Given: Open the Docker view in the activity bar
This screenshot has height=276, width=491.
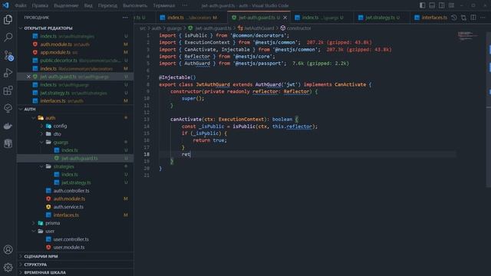Looking at the screenshot, I should pyautogui.click(x=8, y=126).
